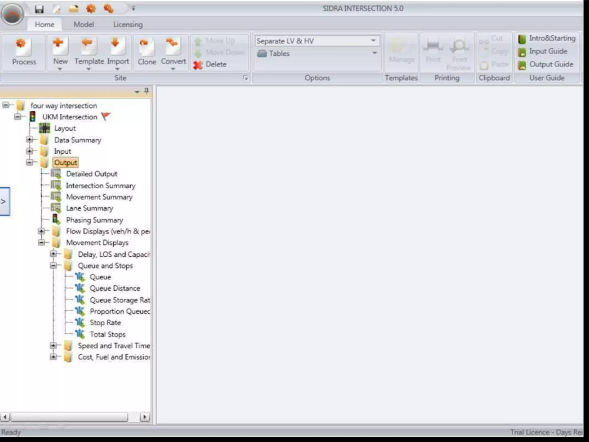Screen dimensions: 589x442
Task: Click the Save icon in quick access toolbar
Action: pyautogui.click(x=39, y=9)
